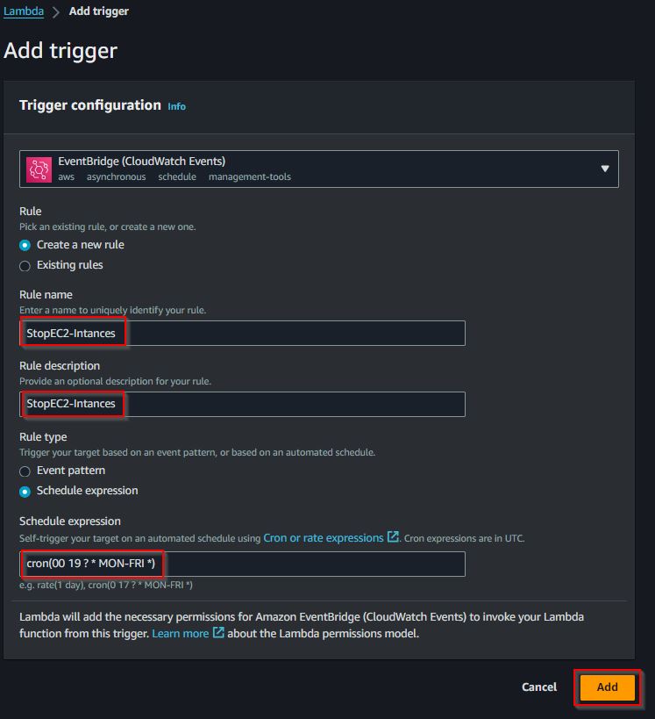Viewport: 655px width, 719px height.
Task: Open the Info link beside Trigger configuration
Action: (x=176, y=106)
